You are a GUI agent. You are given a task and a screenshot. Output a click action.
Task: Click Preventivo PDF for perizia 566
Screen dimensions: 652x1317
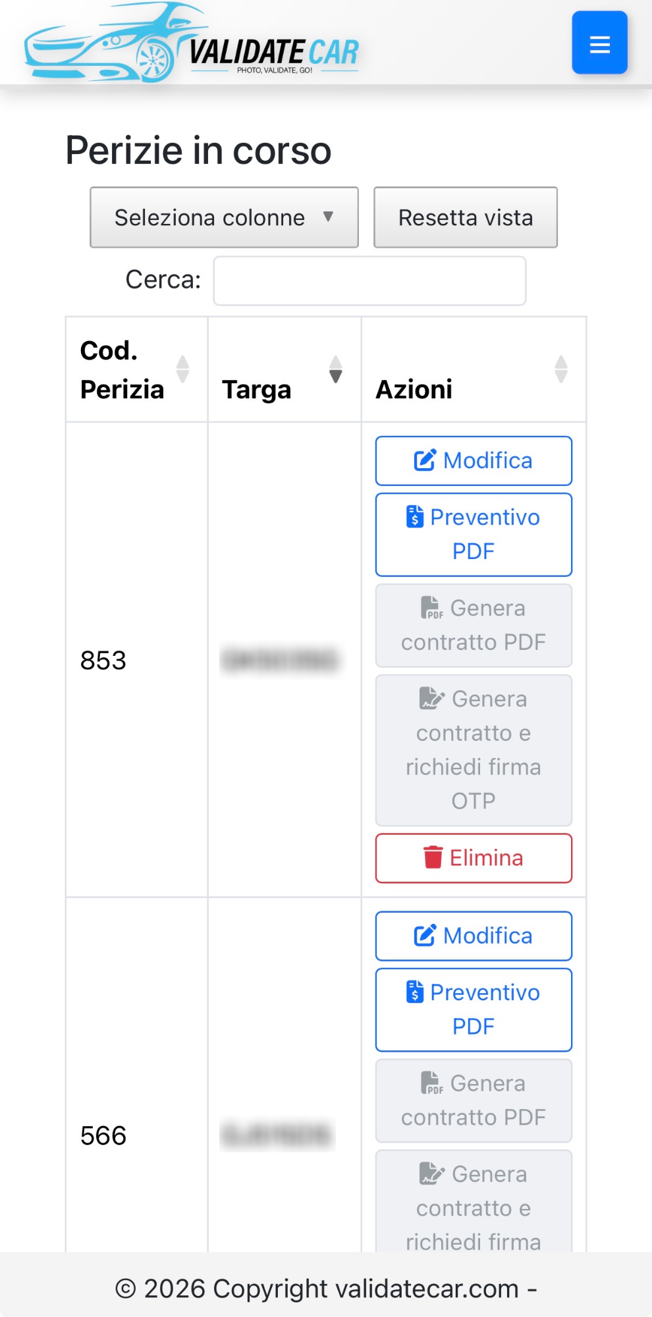point(473,1009)
